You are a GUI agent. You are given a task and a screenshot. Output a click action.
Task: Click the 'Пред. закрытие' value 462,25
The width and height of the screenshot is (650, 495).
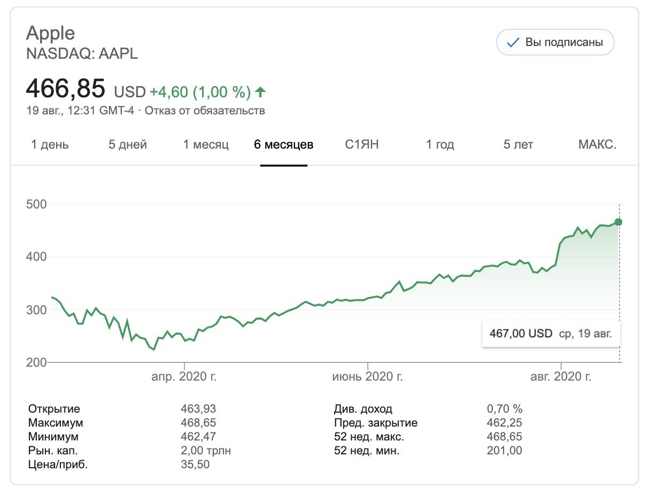point(505,423)
